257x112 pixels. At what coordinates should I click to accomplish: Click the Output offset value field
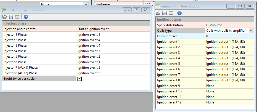point(229,36)
